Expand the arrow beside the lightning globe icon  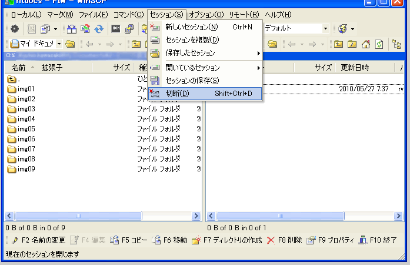coord(352,29)
